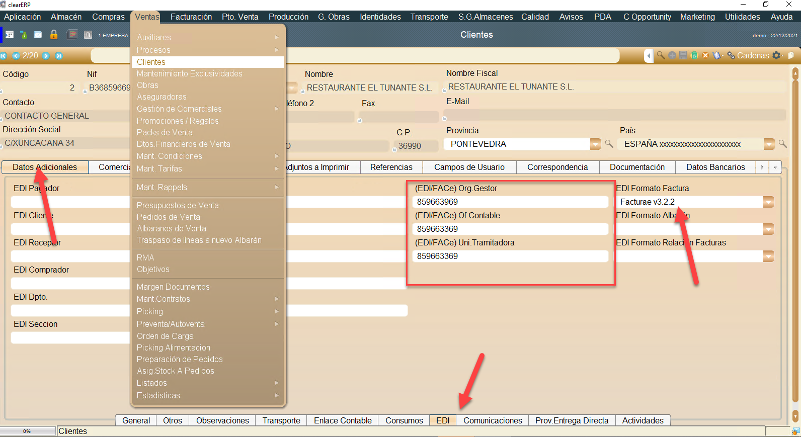Viewport: 801px width, 437px height.
Task: Click the green recycle bin icon
Action: coord(694,55)
